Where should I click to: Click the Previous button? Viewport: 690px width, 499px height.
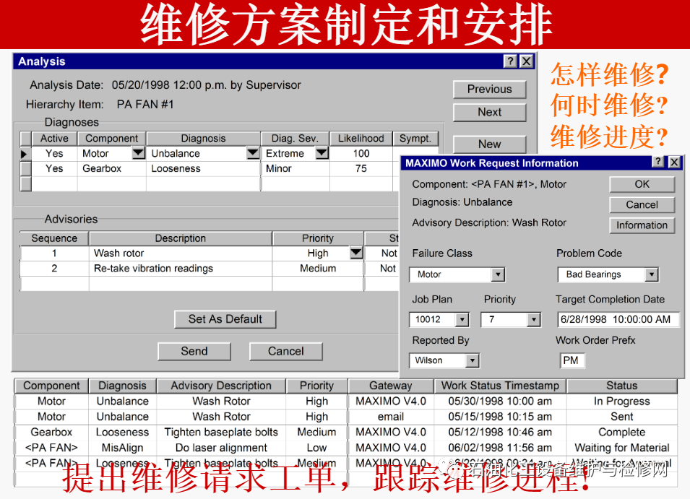tap(489, 90)
